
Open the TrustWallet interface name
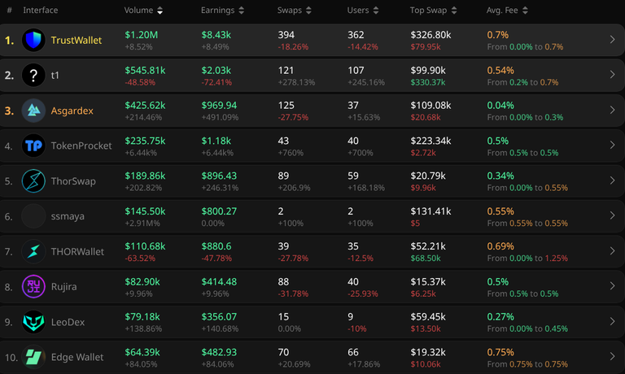76,40
